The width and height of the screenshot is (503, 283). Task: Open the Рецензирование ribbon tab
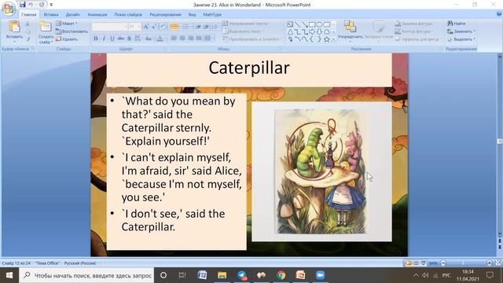click(x=165, y=14)
